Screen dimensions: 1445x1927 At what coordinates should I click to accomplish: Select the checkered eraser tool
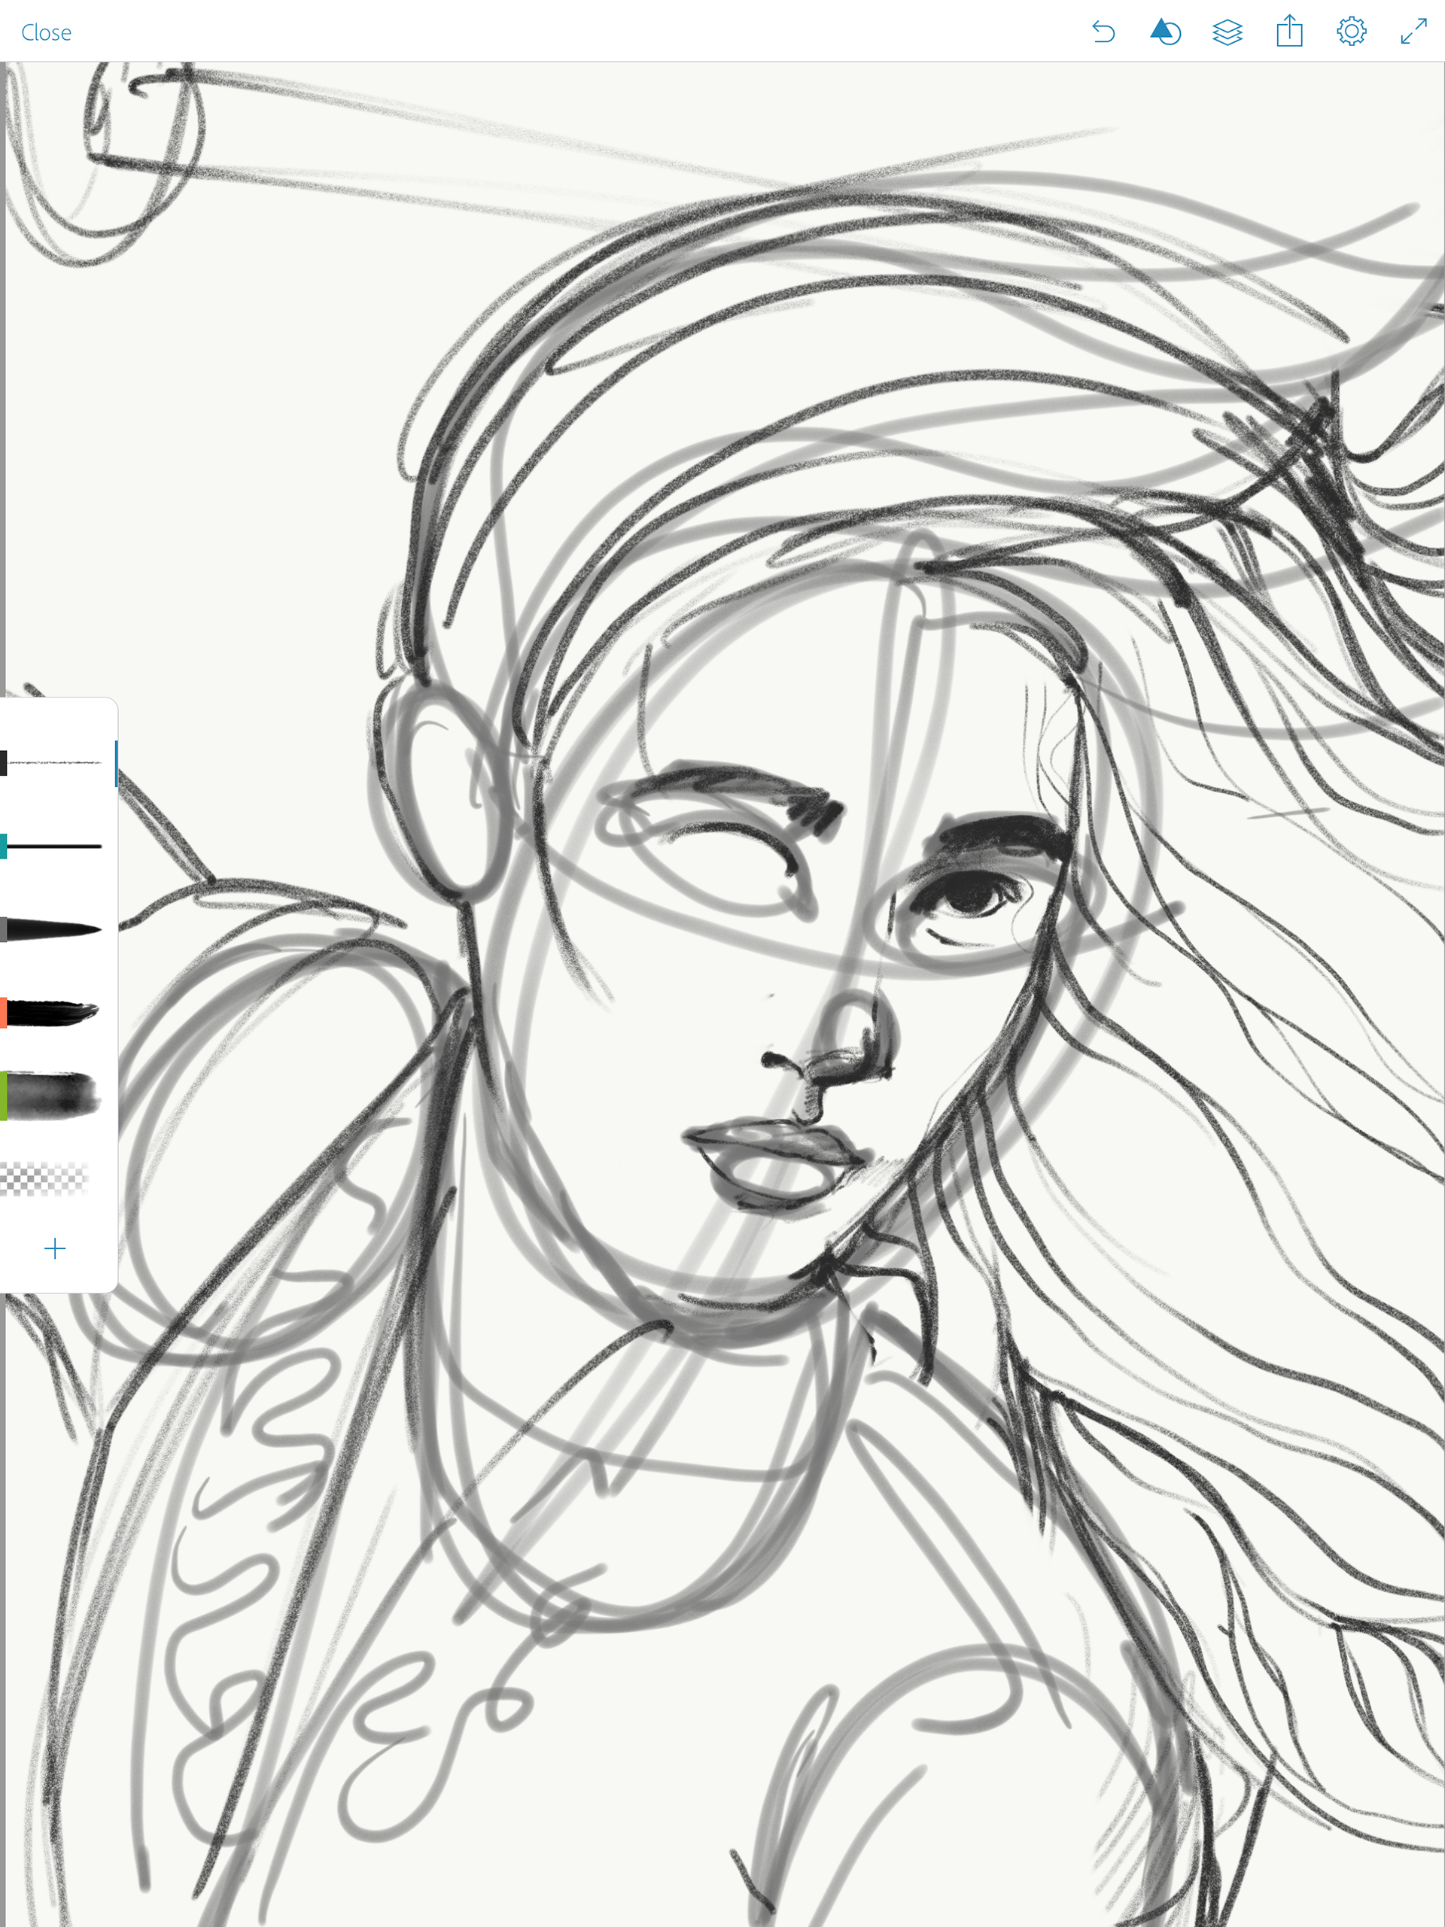45,1178
